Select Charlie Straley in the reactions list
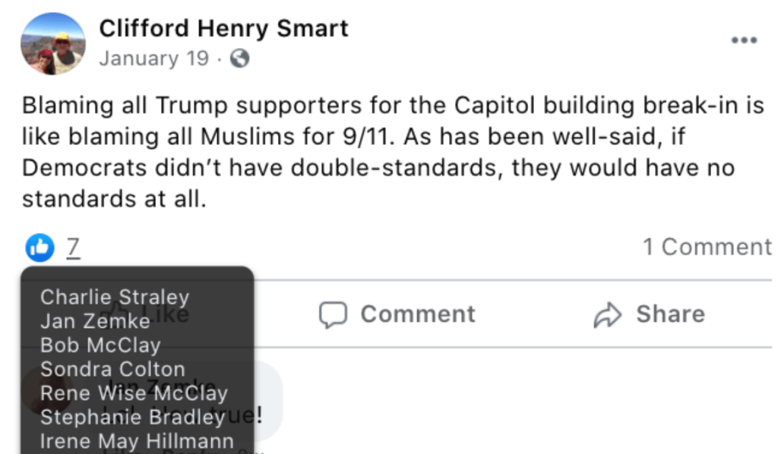 115,297
